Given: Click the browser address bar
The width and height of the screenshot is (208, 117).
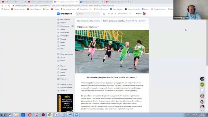Looking at the screenshot, I should (92, 6).
